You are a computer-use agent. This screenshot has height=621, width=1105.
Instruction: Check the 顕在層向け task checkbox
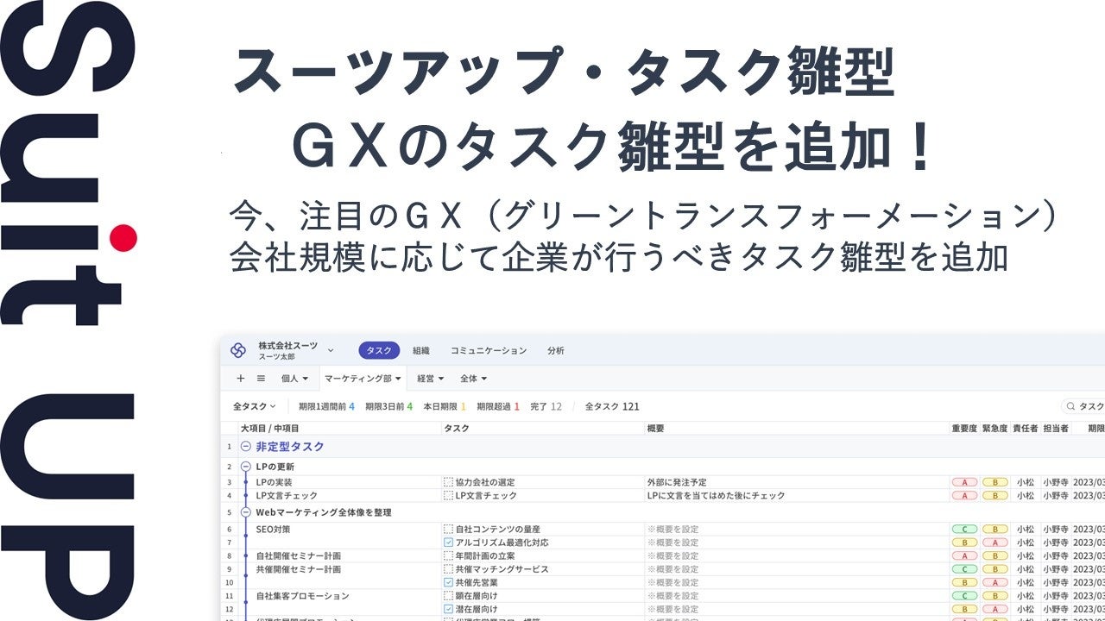click(x=448, y=596)
